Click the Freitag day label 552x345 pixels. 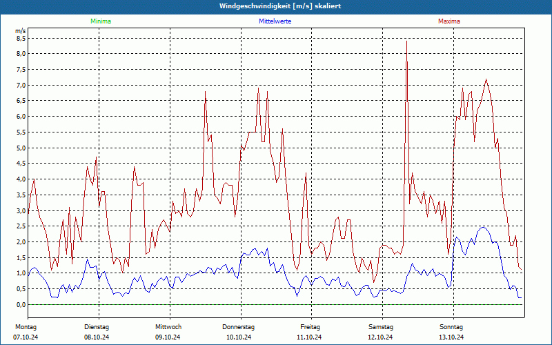310,327
